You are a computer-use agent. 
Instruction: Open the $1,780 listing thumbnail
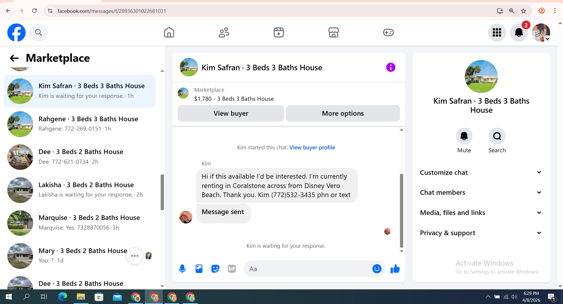(x=183, y=93)
